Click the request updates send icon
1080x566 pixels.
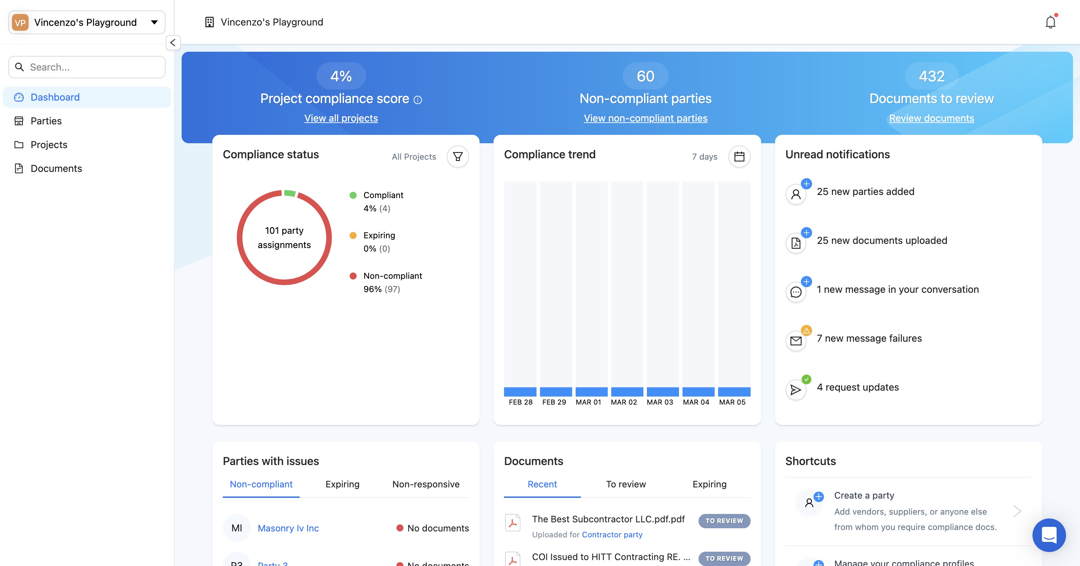796,390
